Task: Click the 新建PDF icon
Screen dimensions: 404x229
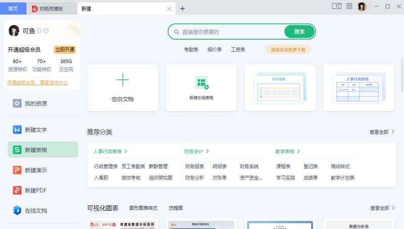Action: pyautogui.click(x=17, y=190)
